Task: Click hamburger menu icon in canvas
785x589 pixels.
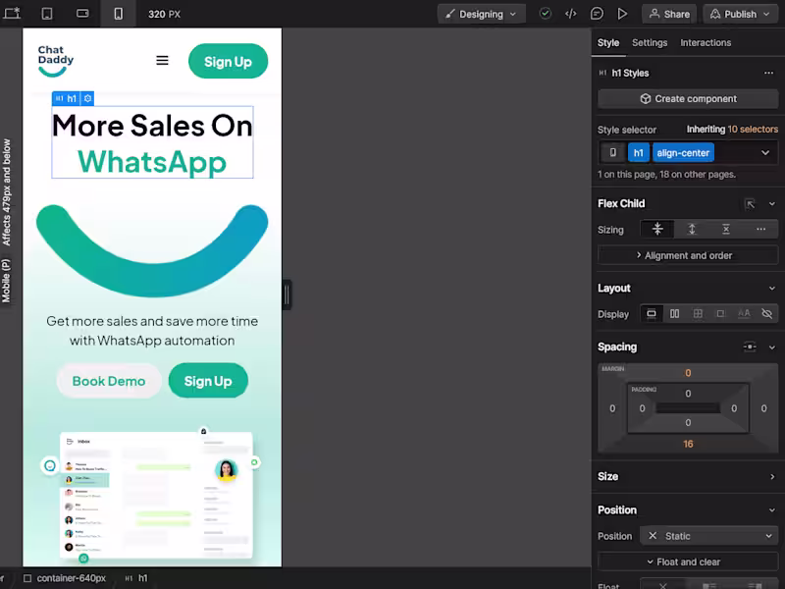Action: tap(162, 61)
